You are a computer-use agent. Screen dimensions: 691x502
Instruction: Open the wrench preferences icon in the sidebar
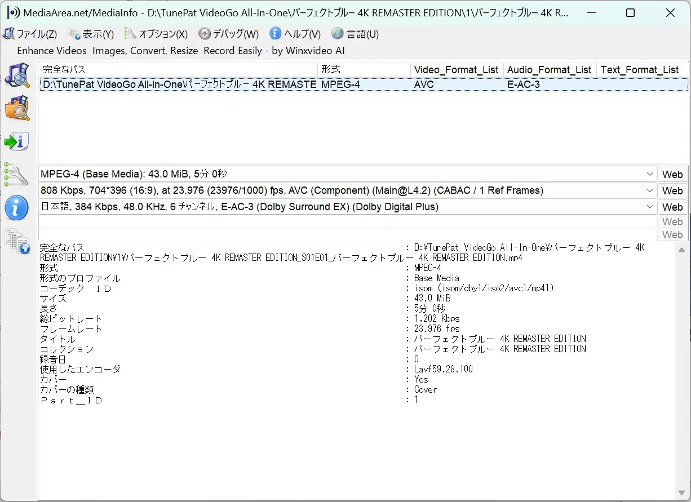[x=16, y=175]
